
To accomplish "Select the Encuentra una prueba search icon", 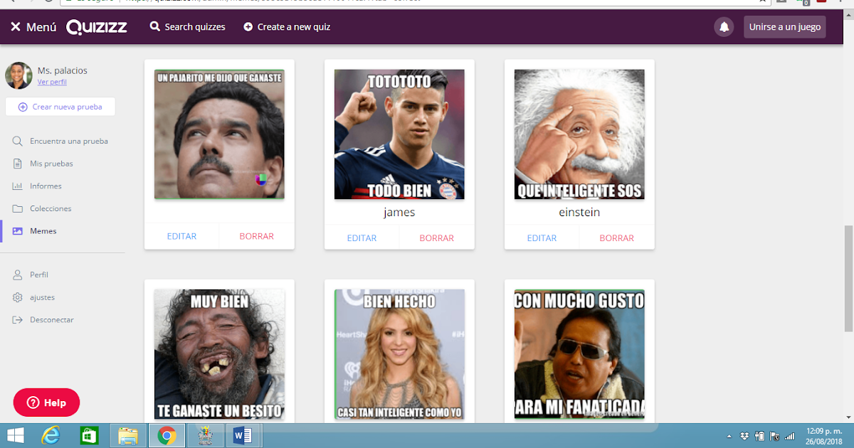I will coord(19,141).
